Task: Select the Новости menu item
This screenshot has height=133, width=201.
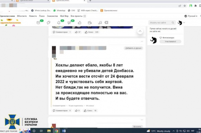Action: pos(33,16)
